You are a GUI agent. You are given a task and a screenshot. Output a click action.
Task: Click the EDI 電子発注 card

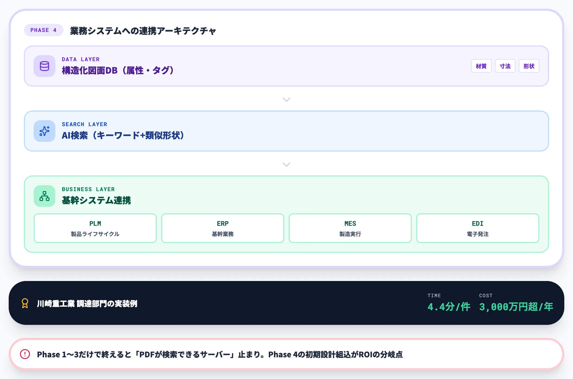click(x=478, y=228)
